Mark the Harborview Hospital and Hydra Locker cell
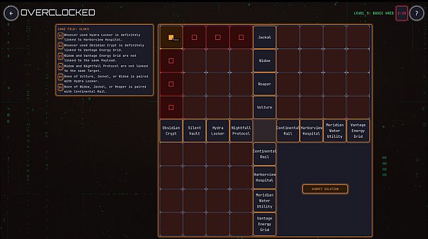Image resolution: width=428 pixels, height=239 pixels. click(218, 178)
